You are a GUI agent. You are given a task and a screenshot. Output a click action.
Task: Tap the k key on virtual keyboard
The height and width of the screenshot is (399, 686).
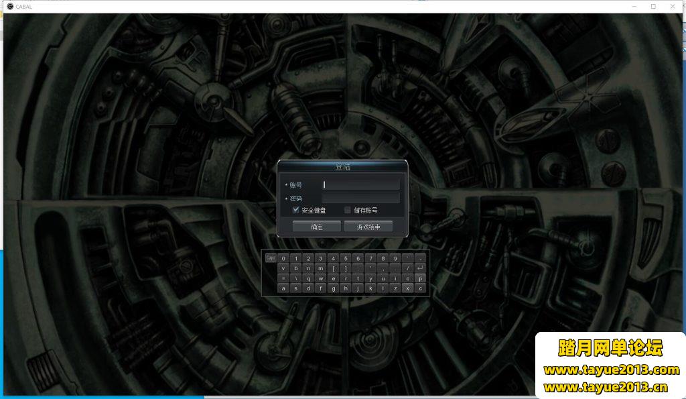coord(371,288)
